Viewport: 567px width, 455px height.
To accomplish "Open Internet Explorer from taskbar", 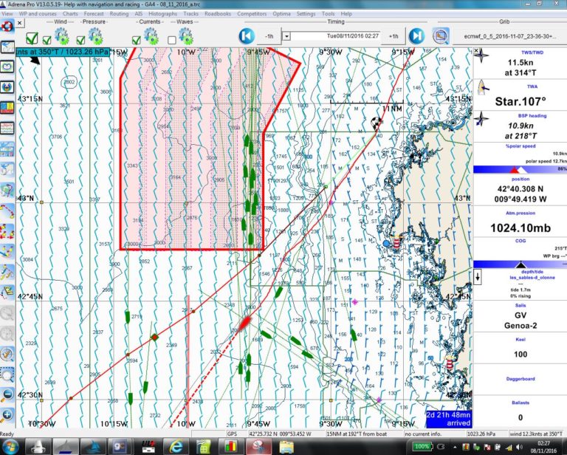I will point(176,447).
